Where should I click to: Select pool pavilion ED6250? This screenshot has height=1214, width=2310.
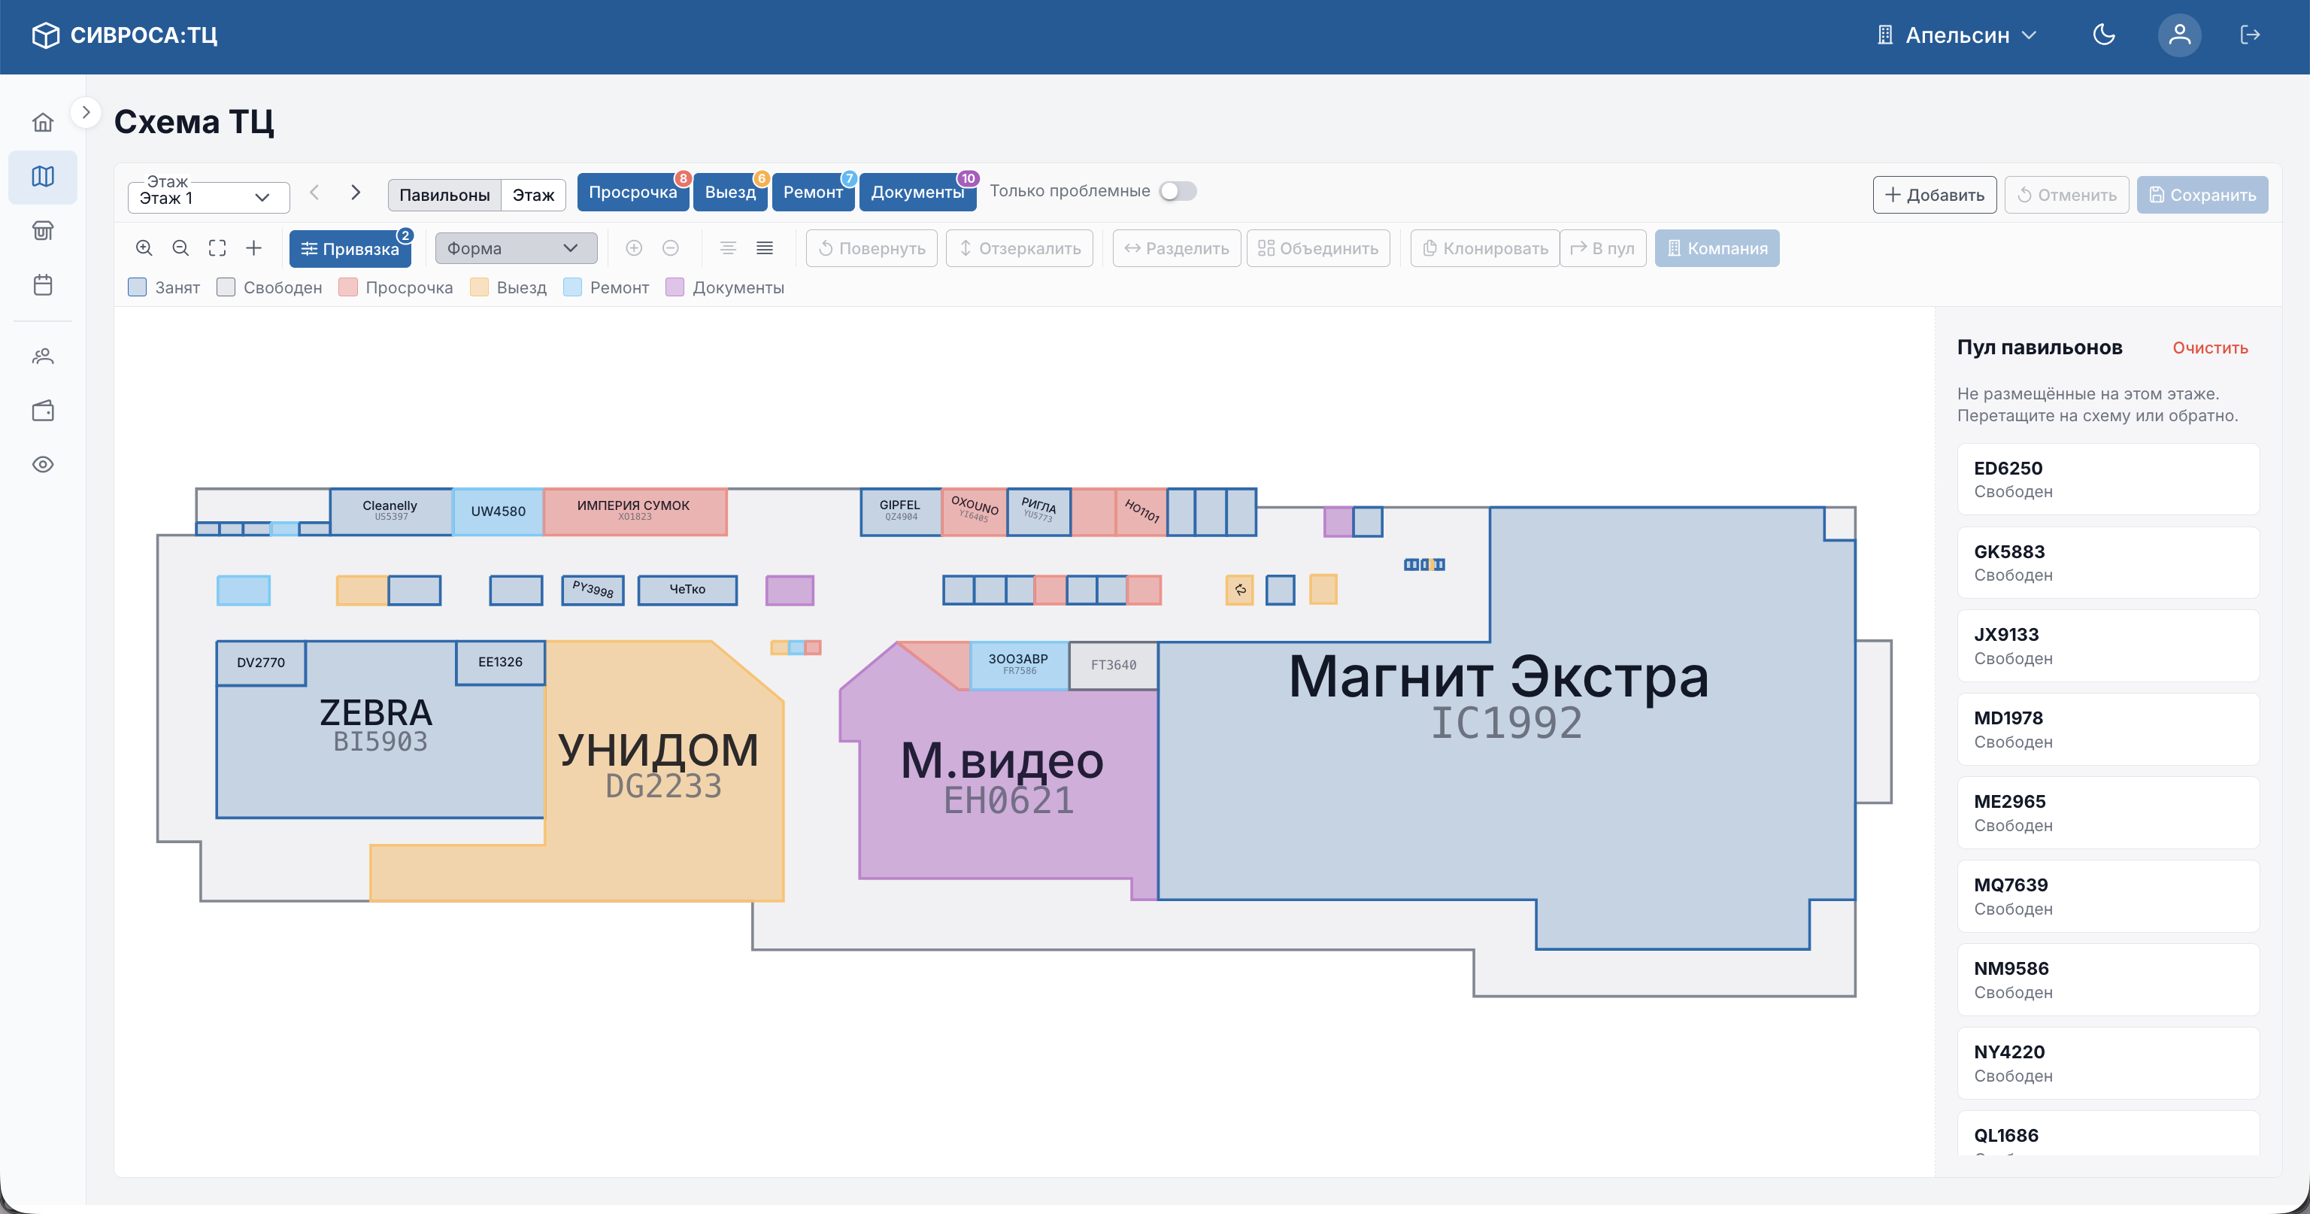[x=2107, y=479]
